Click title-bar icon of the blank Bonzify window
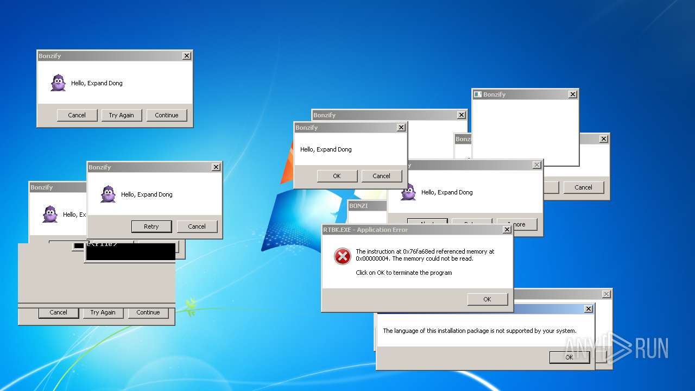This screenshot has height=391, width=695. 477,94
